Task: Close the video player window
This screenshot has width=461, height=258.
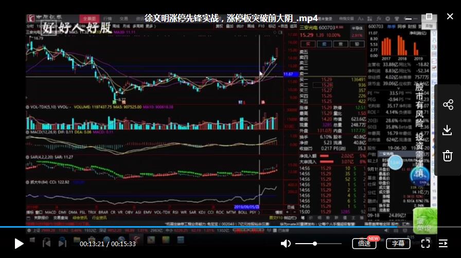Action: click(x=450, y=16)
